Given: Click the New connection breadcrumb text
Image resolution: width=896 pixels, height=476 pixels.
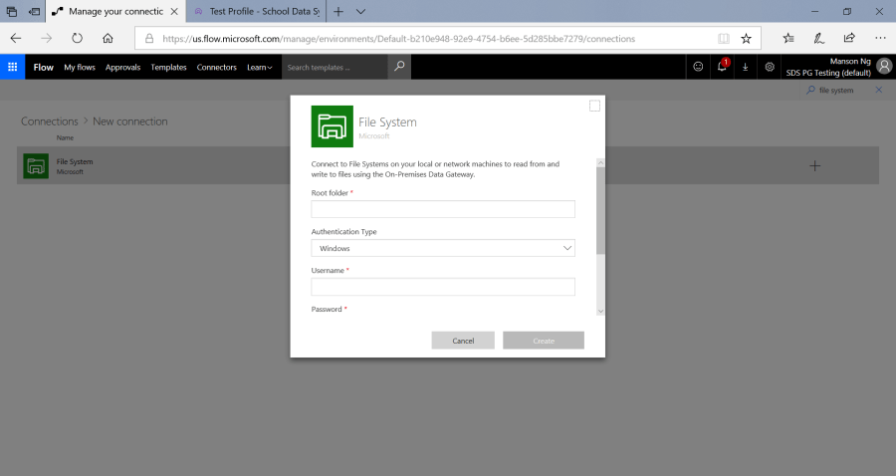Looking at the screenshot, I should (130, 121).
